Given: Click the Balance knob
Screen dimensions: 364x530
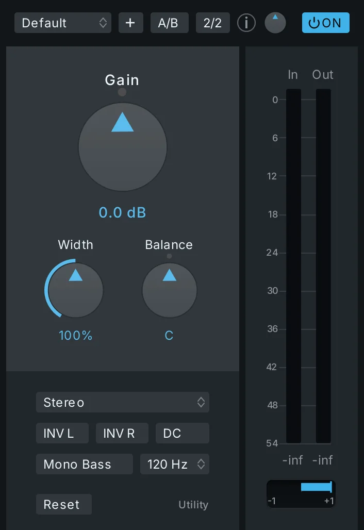Looking at the screenshot, I should coord(169,290).
